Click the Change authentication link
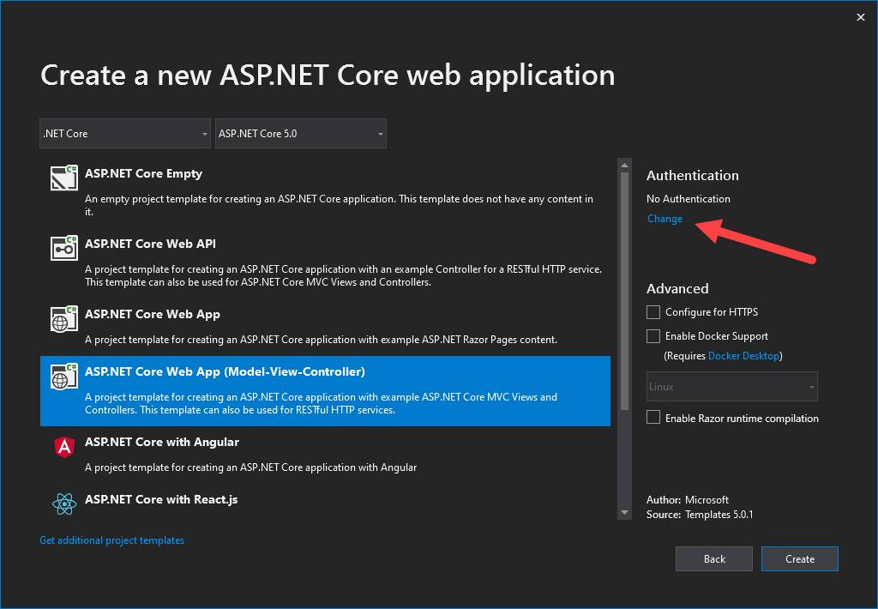The width and height of the screenshot is (878, 609). click(665, 219)
